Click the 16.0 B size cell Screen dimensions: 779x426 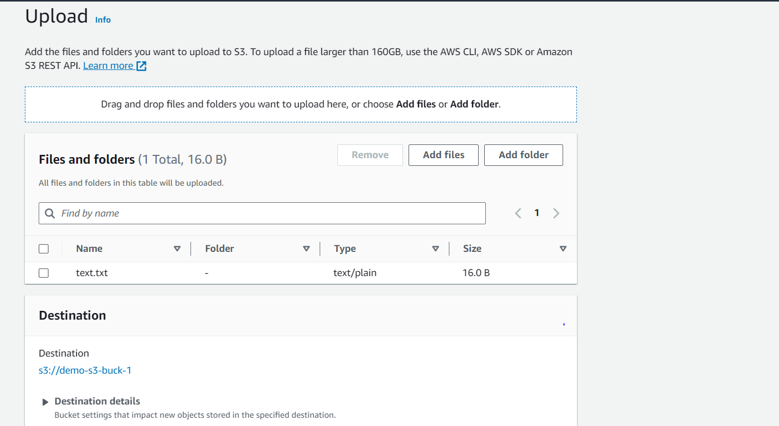pos(476,273)
